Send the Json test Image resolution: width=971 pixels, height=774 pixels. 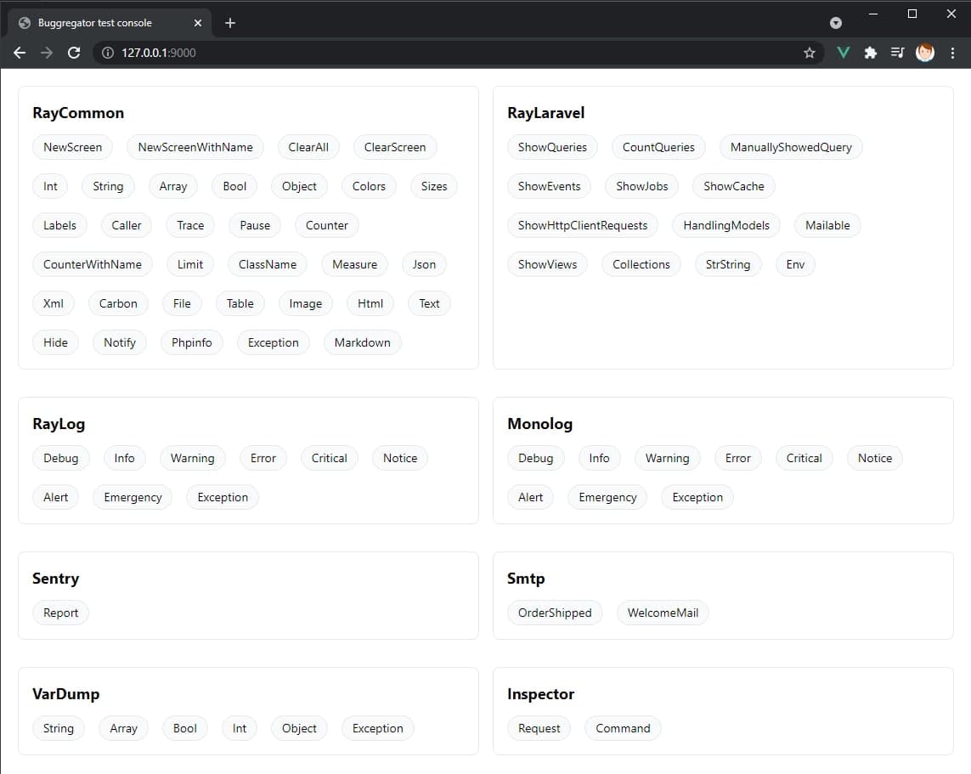pyautogui.click(x=424, y=264)
